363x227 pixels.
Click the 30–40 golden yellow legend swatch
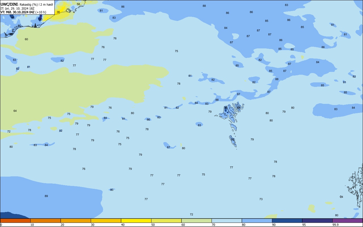coord(106,220)
